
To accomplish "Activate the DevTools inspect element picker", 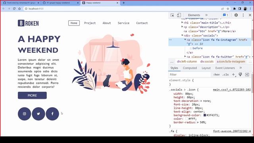I will 172,15.
